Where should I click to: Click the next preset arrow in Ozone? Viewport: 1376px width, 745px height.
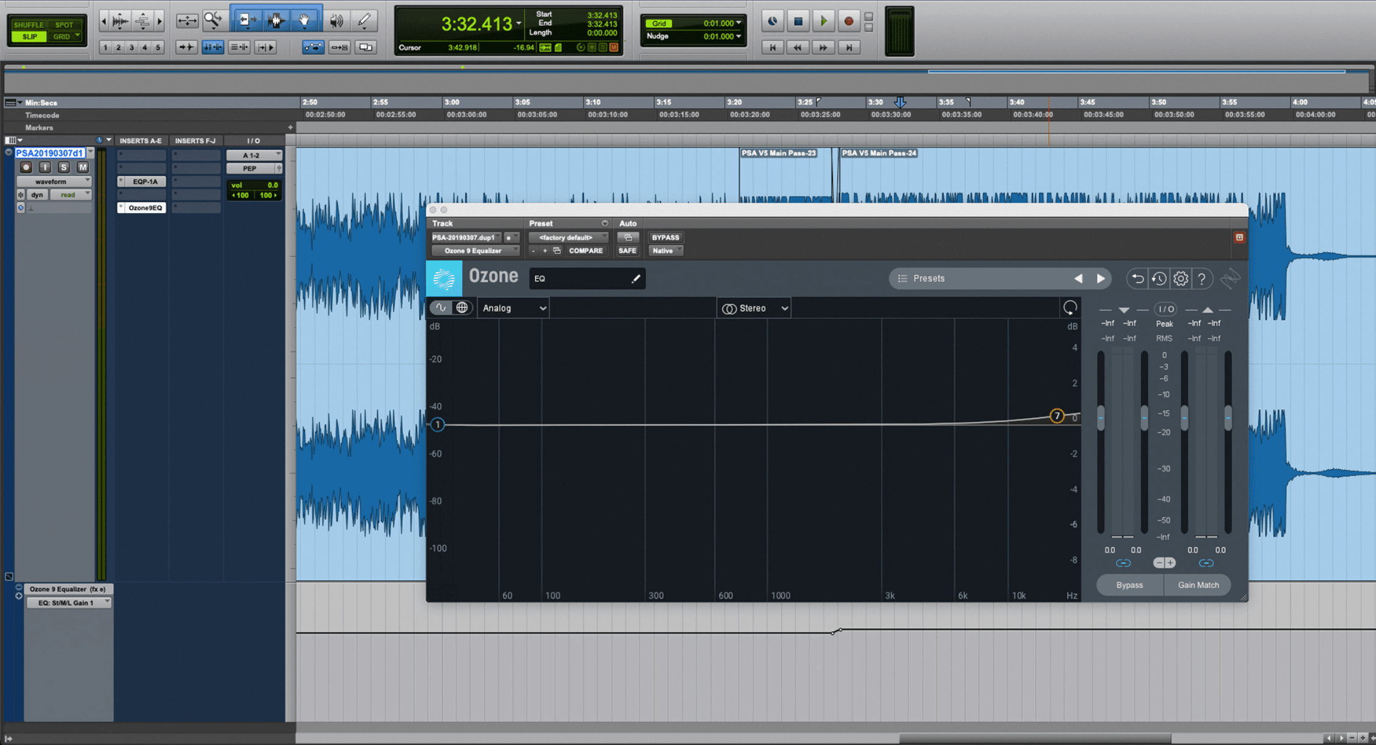(1101, 279)
